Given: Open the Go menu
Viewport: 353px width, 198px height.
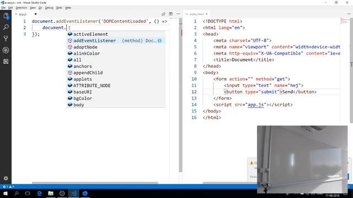Looking at the screenshot, I should [40, 8].
